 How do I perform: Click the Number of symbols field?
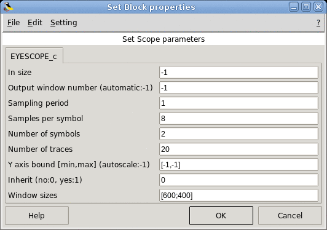coord(238,134)
